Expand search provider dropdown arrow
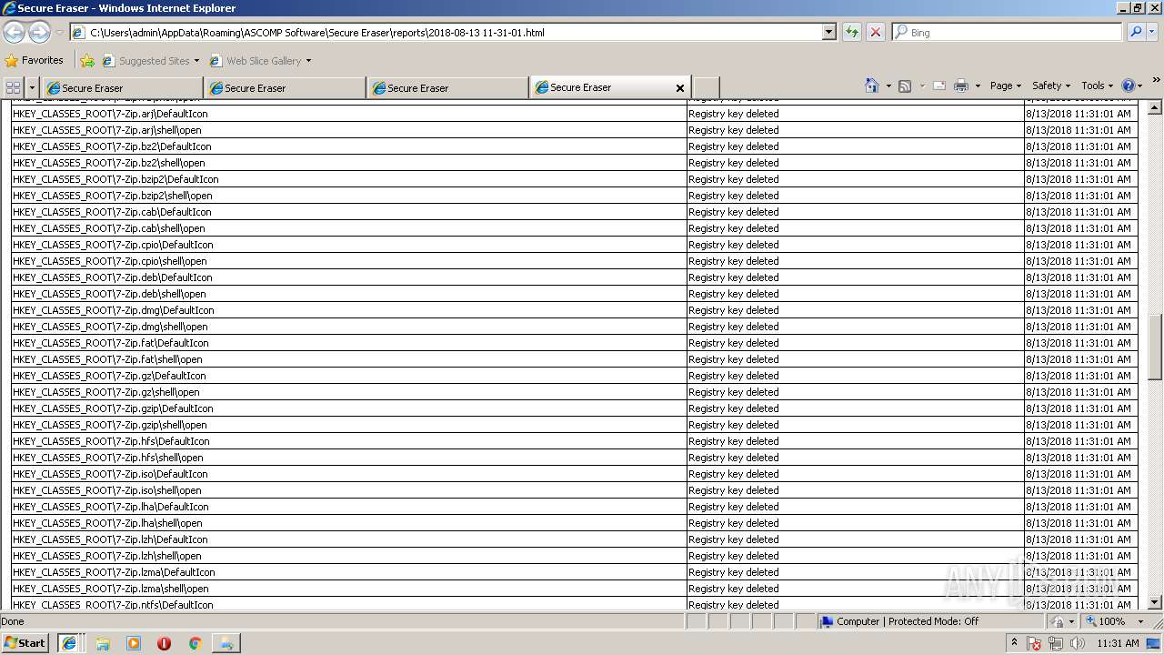 (1154, 32)
